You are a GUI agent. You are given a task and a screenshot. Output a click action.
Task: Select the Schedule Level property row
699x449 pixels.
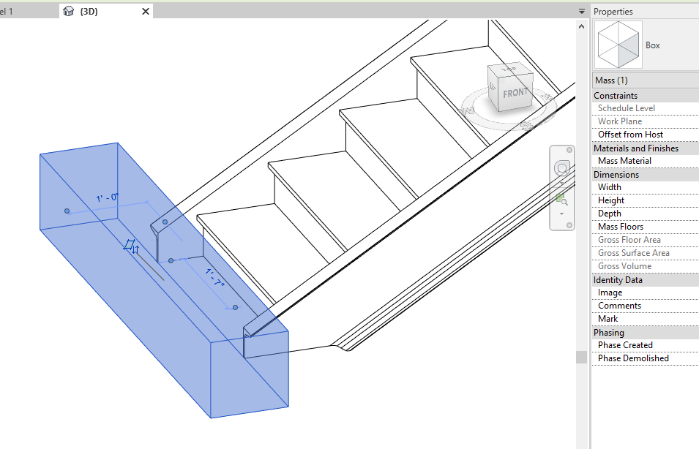646,108
